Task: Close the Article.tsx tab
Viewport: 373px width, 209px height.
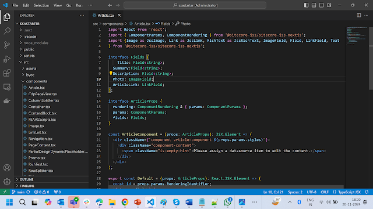Action: click(119, 16)
